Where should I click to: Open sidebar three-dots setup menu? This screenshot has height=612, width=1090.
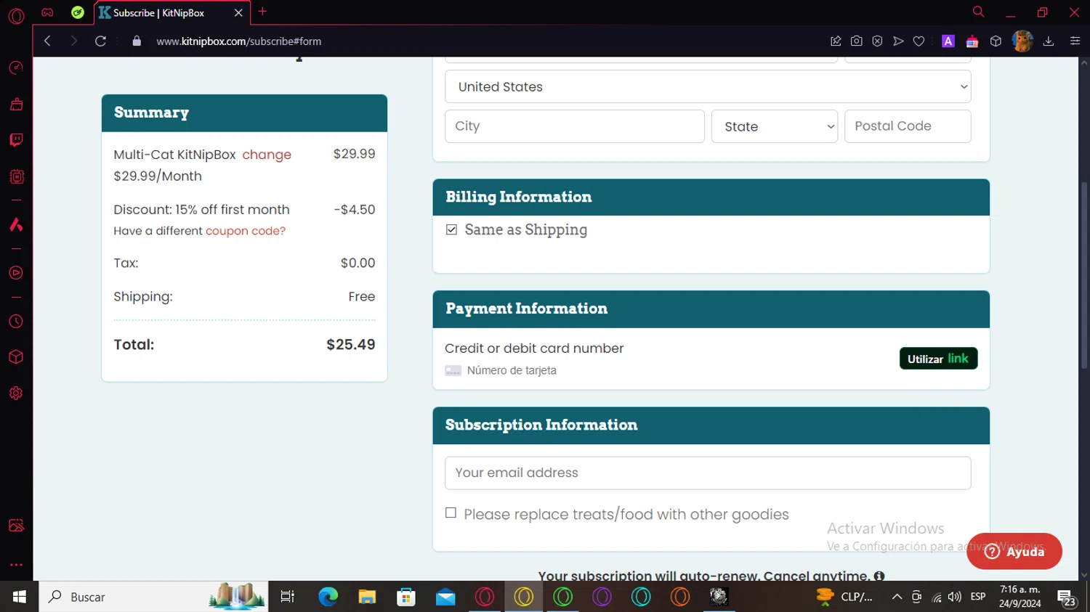(x=16, y=564)
